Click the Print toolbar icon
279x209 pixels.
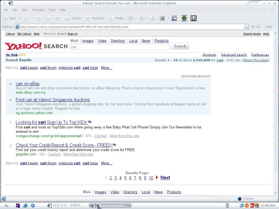(153, 18)
